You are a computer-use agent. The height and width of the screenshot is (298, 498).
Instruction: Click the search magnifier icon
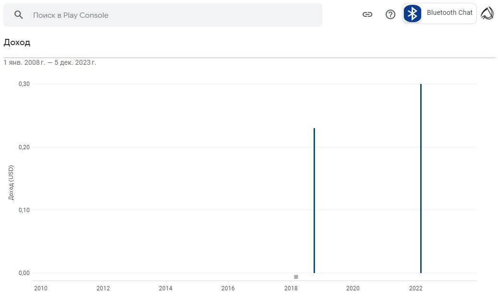pos(19,15)
